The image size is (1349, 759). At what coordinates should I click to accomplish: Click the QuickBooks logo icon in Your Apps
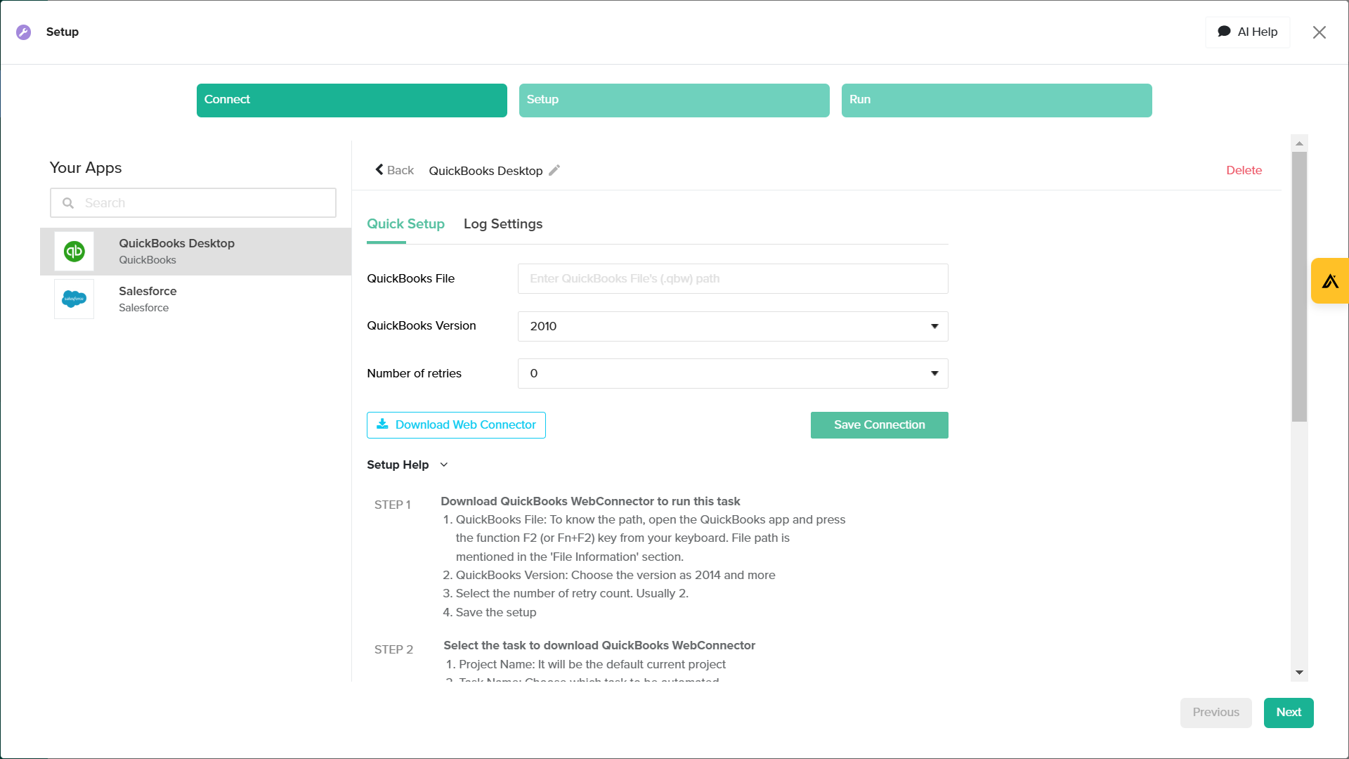74,251
